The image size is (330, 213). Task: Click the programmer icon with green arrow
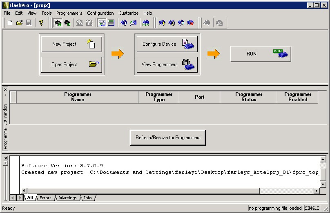[133, 23]
